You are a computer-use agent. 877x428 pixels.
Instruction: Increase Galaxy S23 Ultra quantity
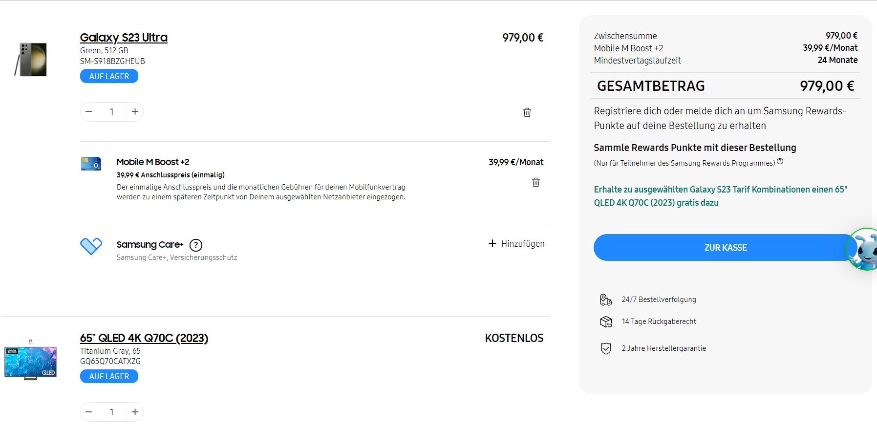[135, 112]
